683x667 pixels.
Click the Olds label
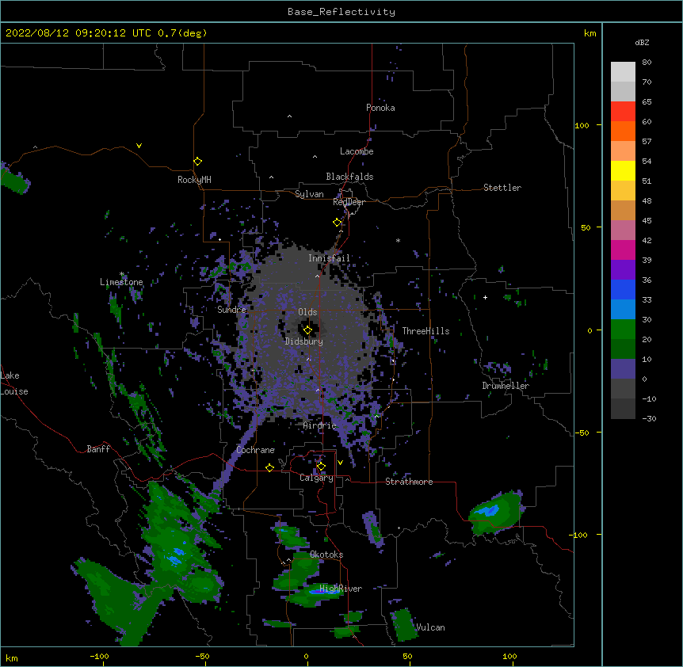pyautogui.click(x=307, y=312)
